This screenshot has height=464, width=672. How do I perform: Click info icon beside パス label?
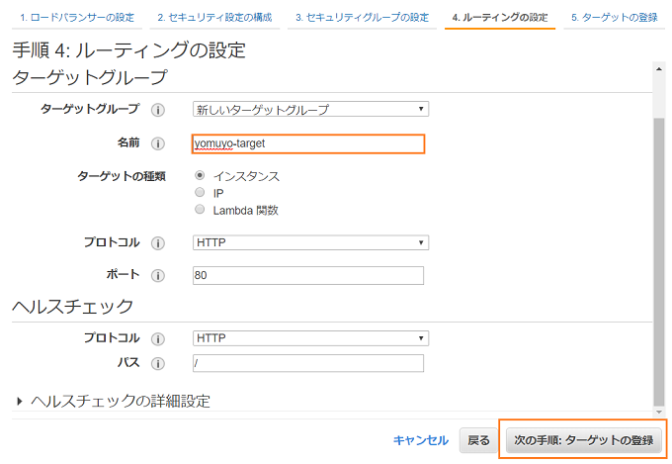pos(158,364)
